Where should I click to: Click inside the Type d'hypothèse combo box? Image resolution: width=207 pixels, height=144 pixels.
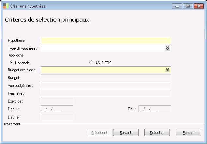coord(103,48)
